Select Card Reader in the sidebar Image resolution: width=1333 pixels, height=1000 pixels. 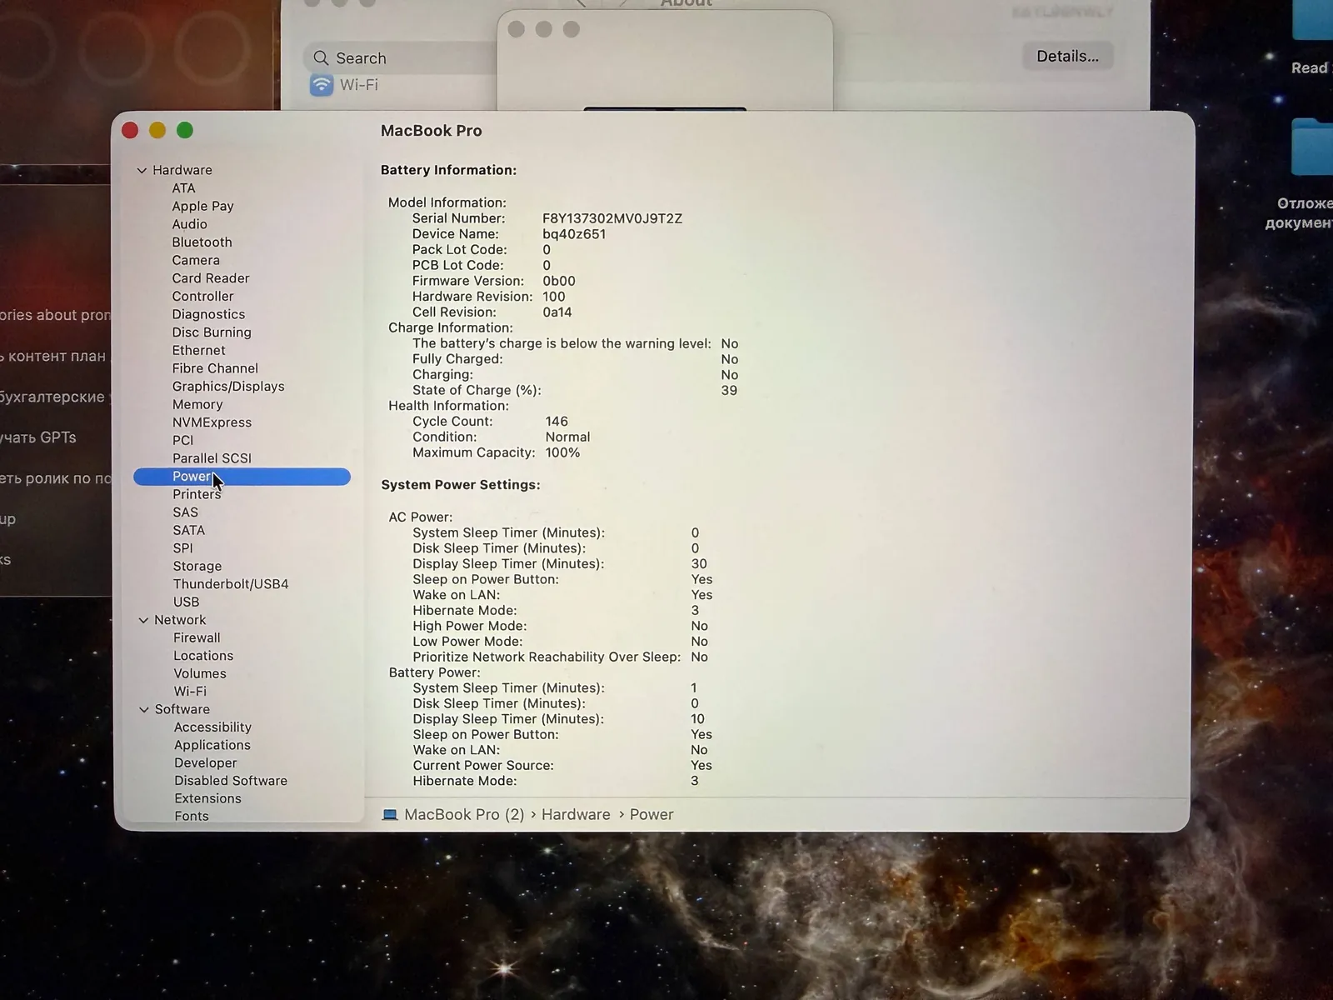pyautogui.click(x=211, y=278)
